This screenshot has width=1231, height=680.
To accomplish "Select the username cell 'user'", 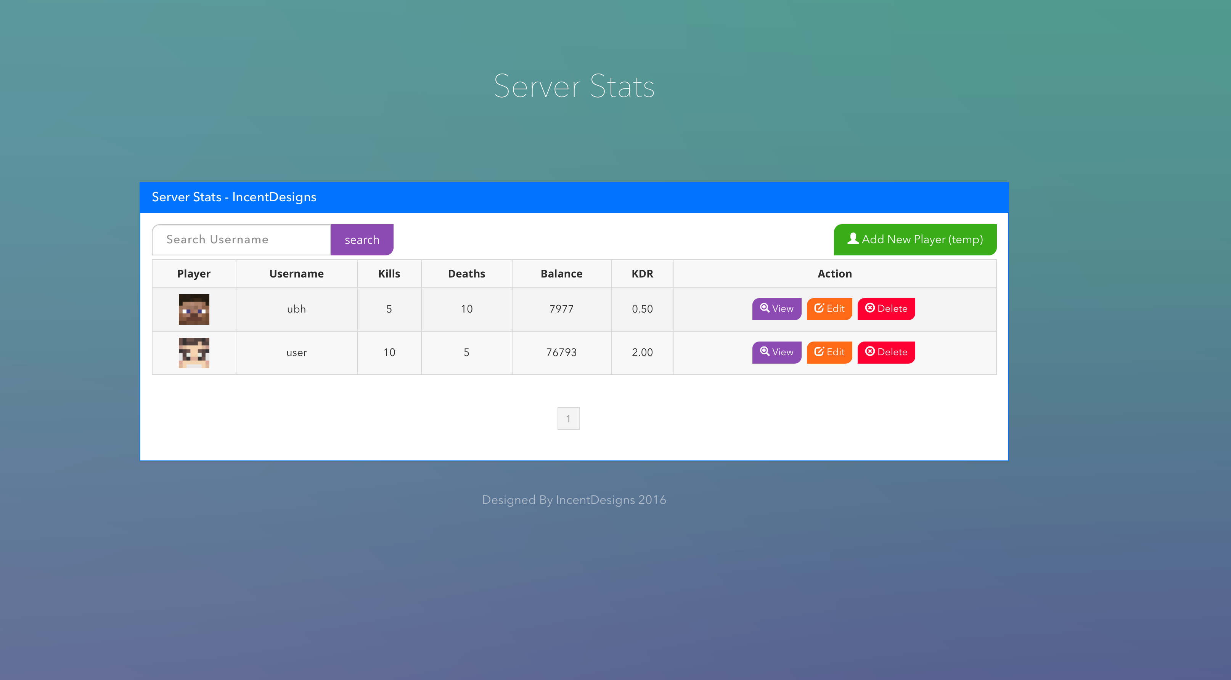I will pyautogui.click(x=296, y=353).
